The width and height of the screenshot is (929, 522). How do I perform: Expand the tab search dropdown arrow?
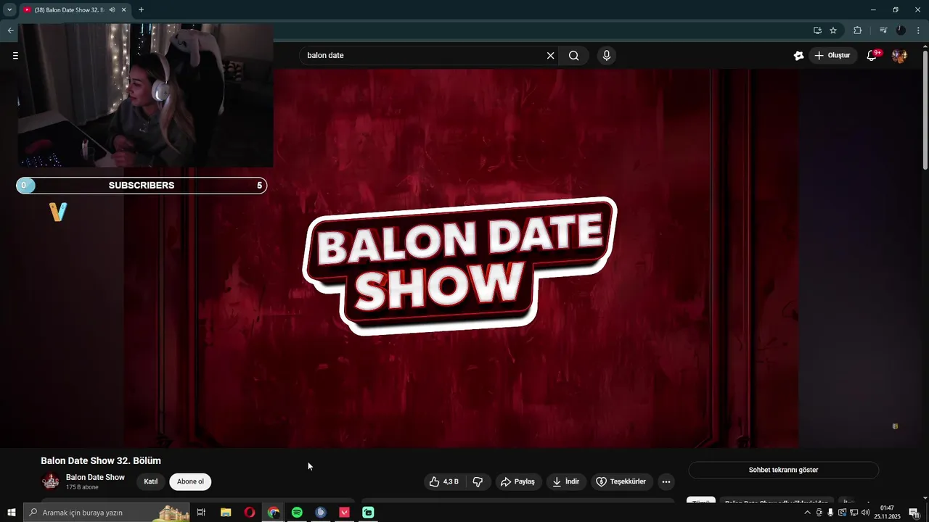point(9,9)
